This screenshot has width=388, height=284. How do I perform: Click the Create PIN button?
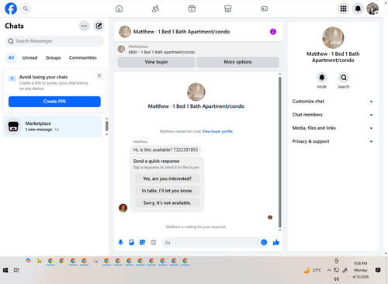[54, 102]
